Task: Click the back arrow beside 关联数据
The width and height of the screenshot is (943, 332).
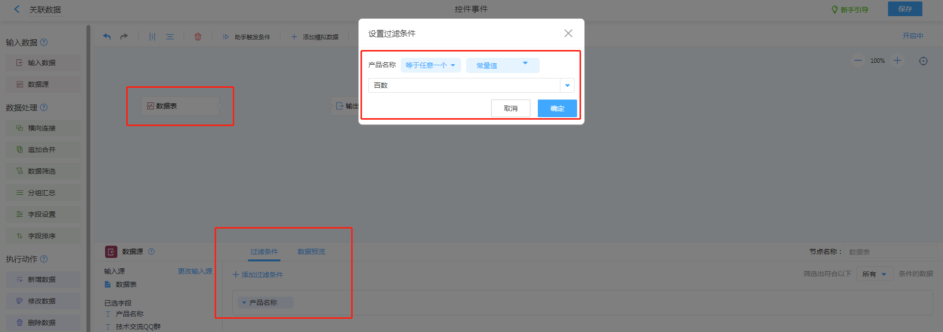Action: [x=17, y=9]
